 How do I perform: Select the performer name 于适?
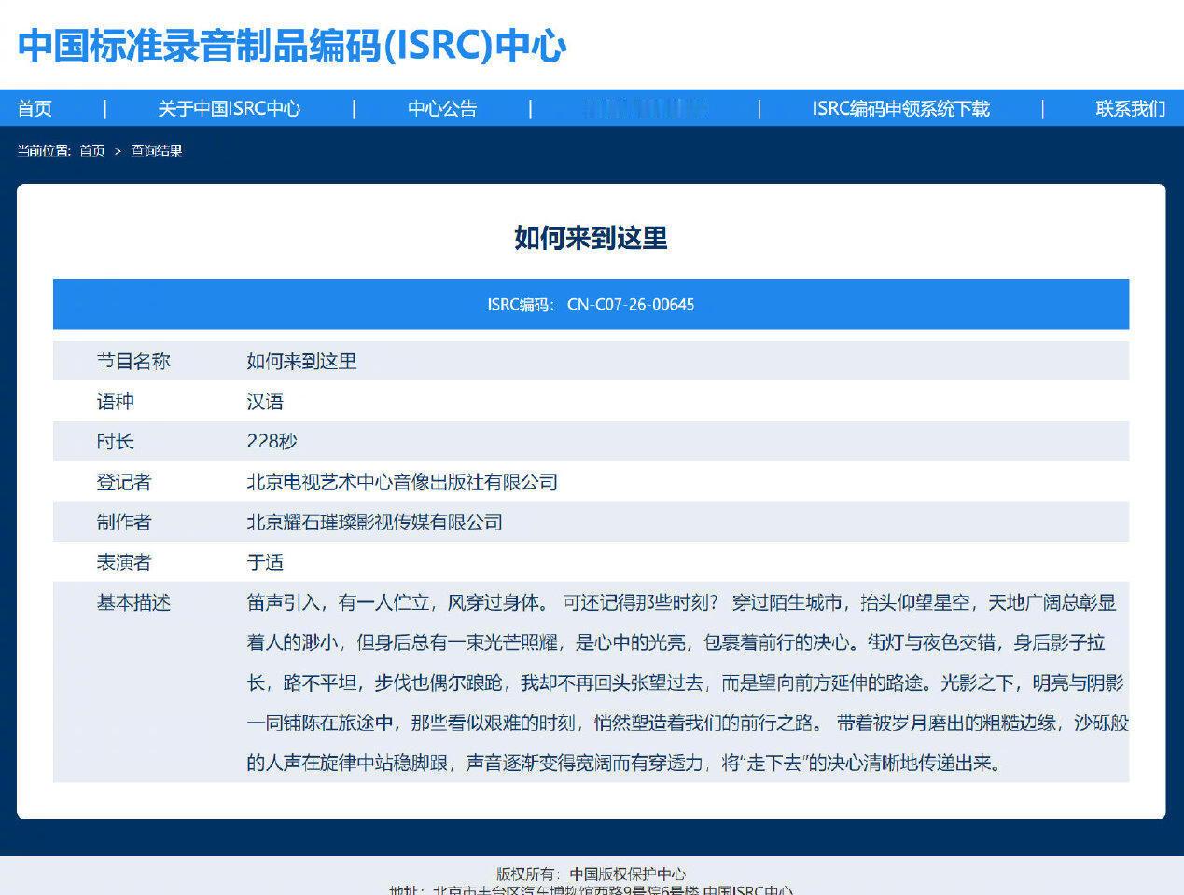[265, 562]
